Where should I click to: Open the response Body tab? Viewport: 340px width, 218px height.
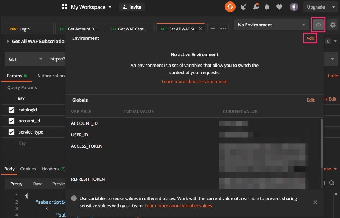point(9,169)
